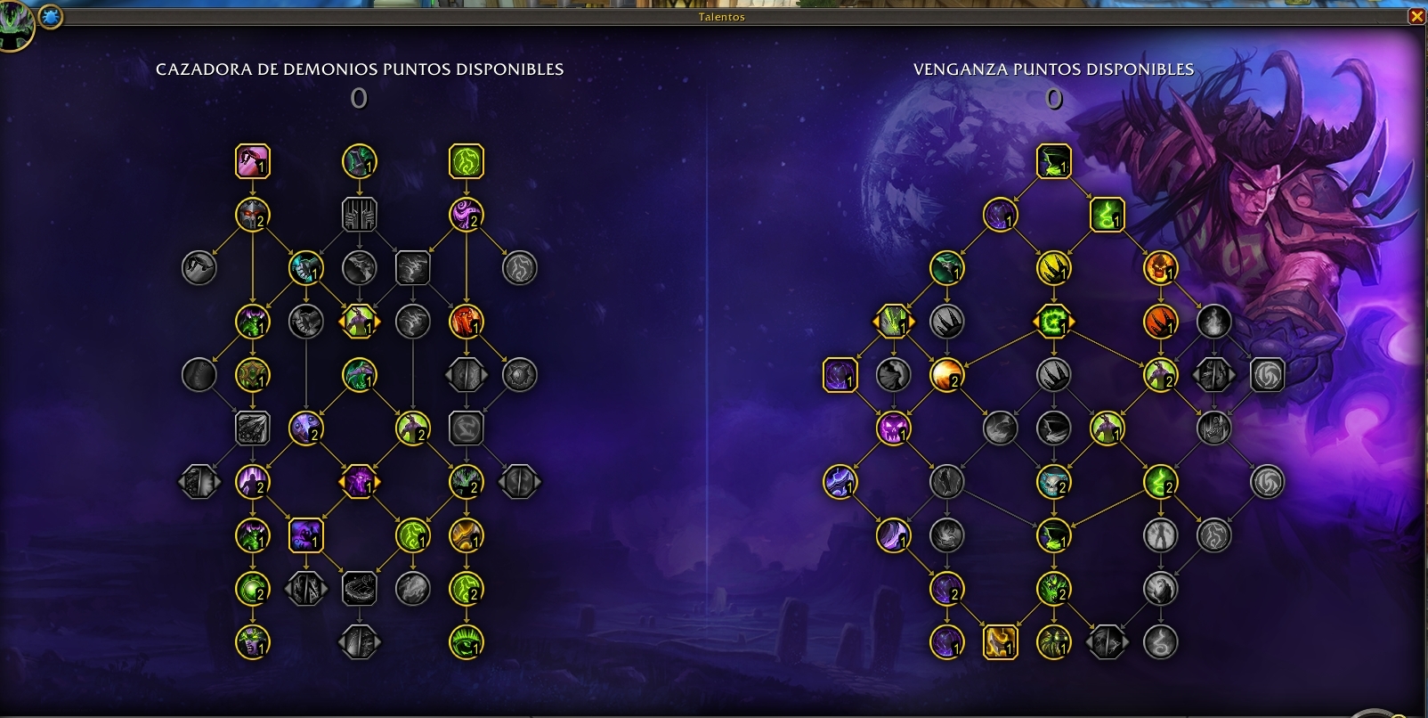
Task: Expand the green blade choice node on the Venganza left side
Action: (893, 322)
